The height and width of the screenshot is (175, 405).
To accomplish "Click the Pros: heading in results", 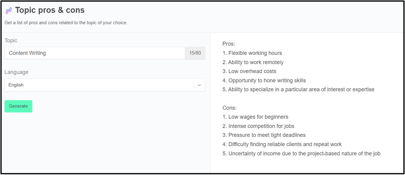I will pos(229,44).
